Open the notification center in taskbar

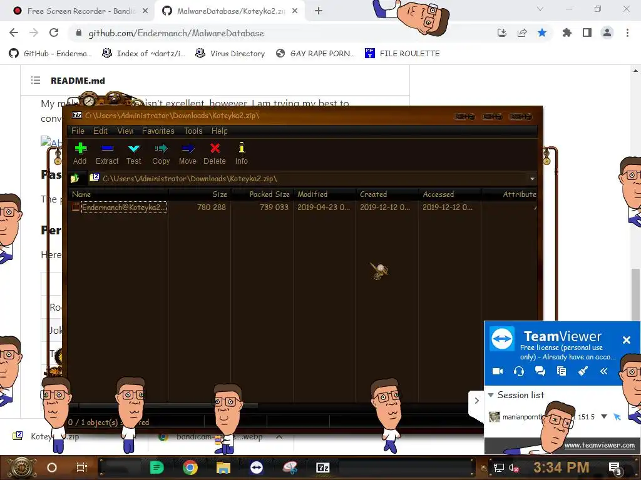point(615,467)
